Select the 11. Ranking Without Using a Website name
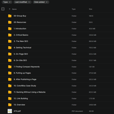Image resolution: width=114 pixels, height=114 pixels. click(x=30, y=92)
